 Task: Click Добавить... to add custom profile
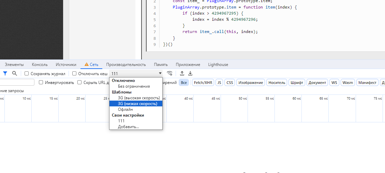128,127
